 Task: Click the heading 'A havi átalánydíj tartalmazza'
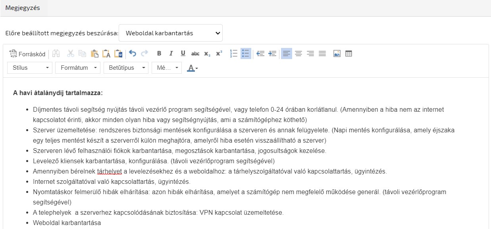[58, 93]
